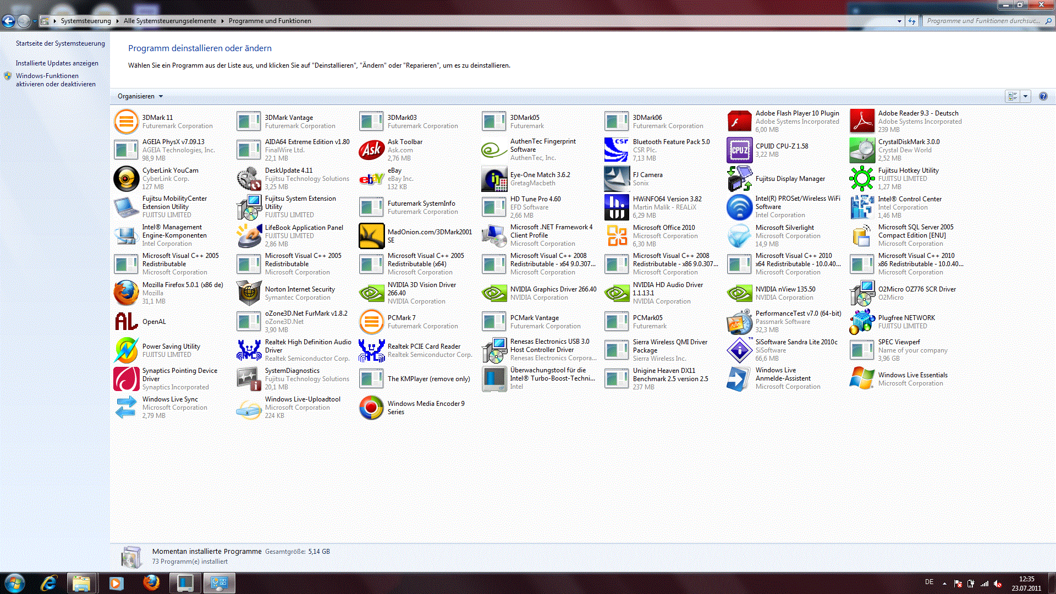1056x594 pixels.
Task: Select the Windows Media Encoder 9 icon
Action: click(x=371, y=408)
